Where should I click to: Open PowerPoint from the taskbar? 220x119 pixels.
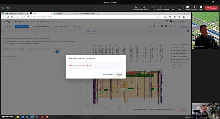pos(47,117)
